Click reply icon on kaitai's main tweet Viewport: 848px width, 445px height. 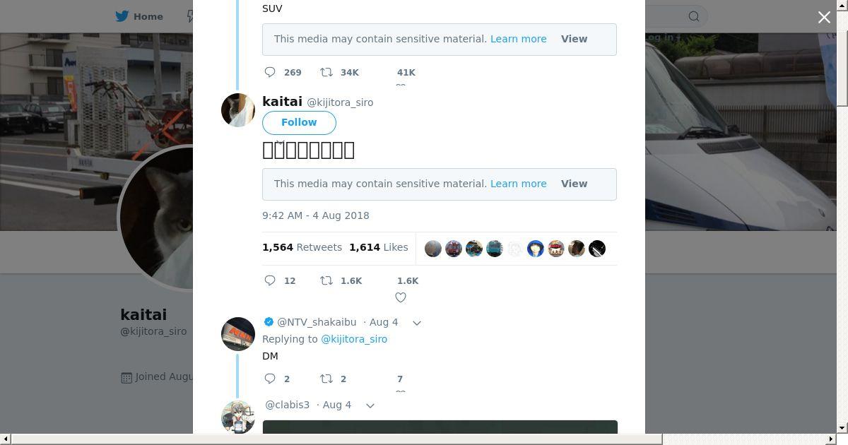tap(270, 280)
